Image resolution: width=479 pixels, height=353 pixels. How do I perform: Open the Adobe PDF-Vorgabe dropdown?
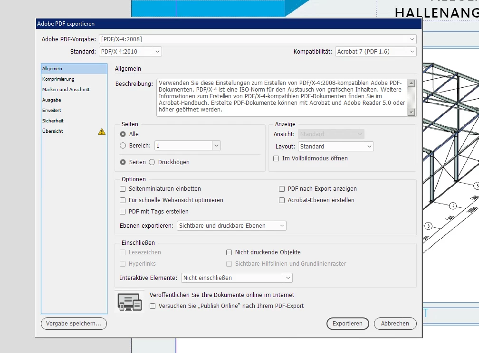258,39
